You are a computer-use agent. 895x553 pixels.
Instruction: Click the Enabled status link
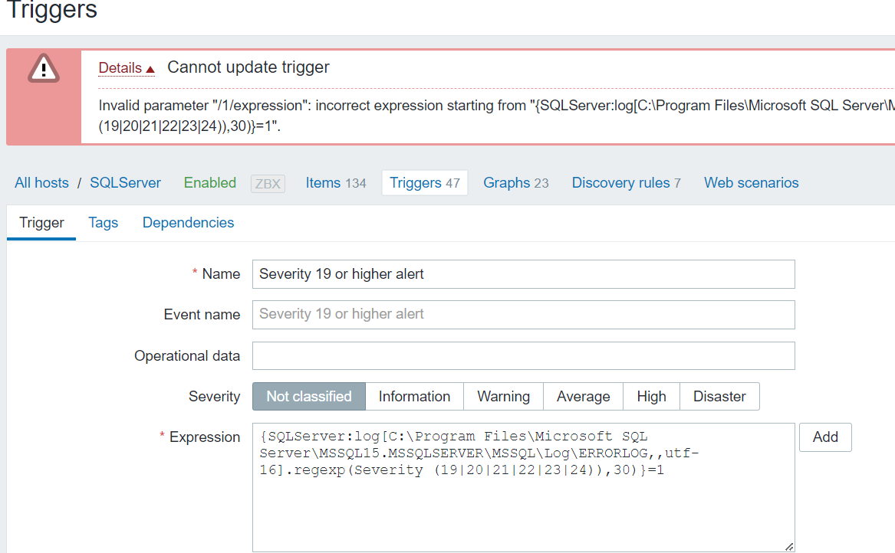pyautogui.click(x=209, y=183)
